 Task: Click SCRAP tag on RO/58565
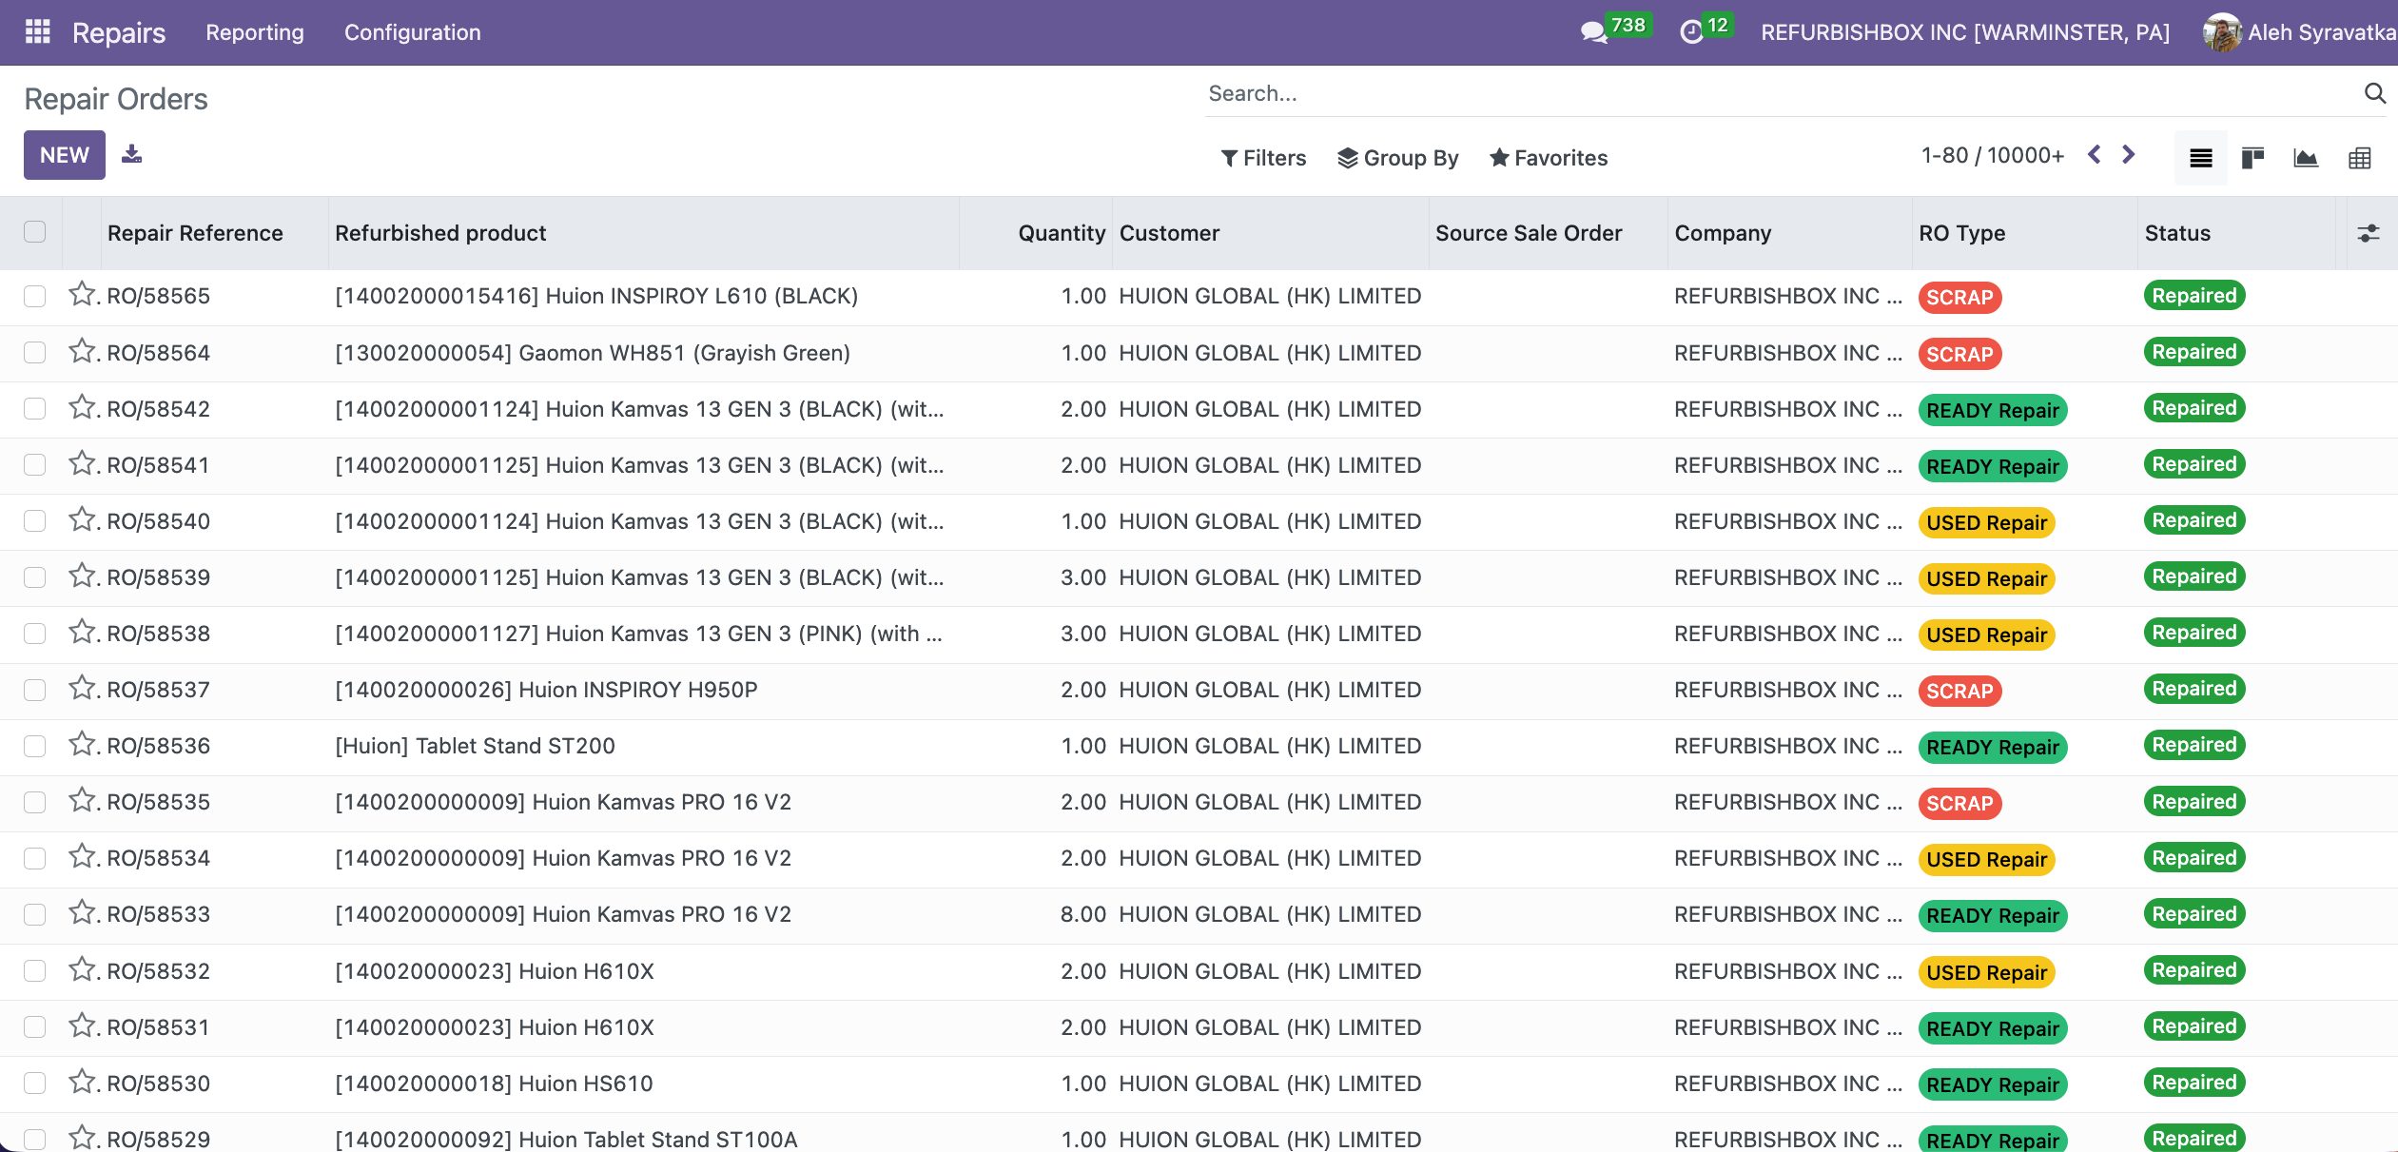(1959, 297)
